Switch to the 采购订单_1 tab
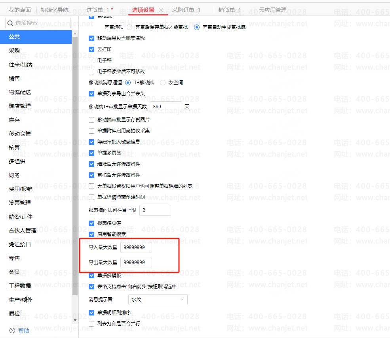Image resolution: width=390 pixels, height=338 pixels. [186, 10]
